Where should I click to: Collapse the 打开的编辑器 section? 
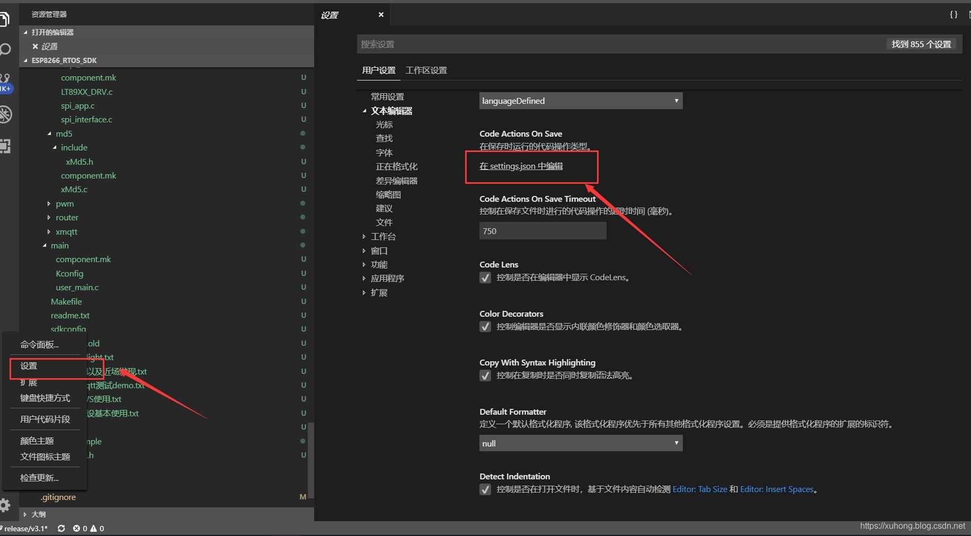pos(25,32)
